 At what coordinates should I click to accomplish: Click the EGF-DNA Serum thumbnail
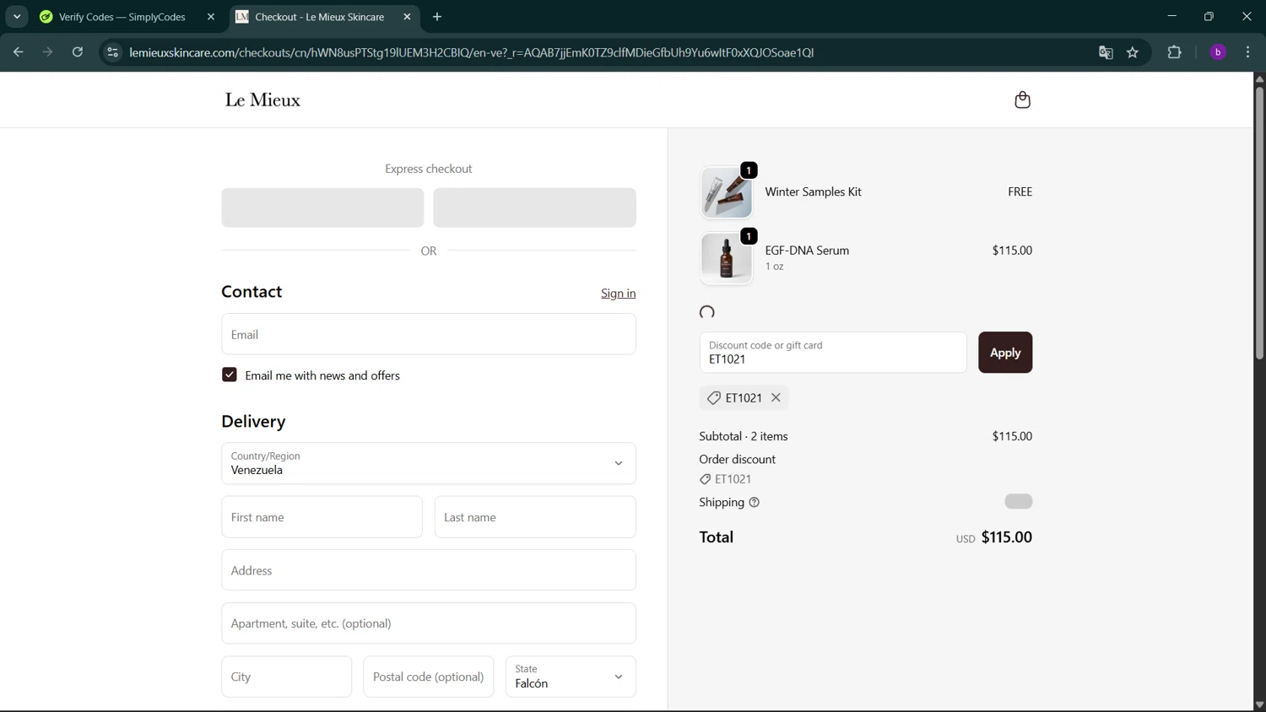coord(727,258)
